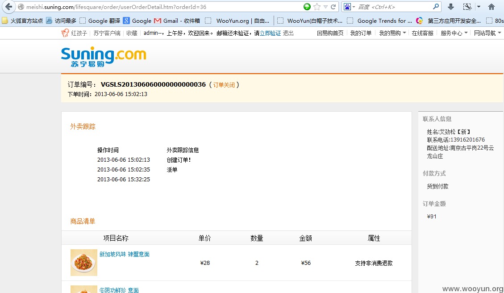Image resolution: width=504 pixels, height=293 pixels.
Task: Reload the page with the refresh icon
Action: pos(333,7)
